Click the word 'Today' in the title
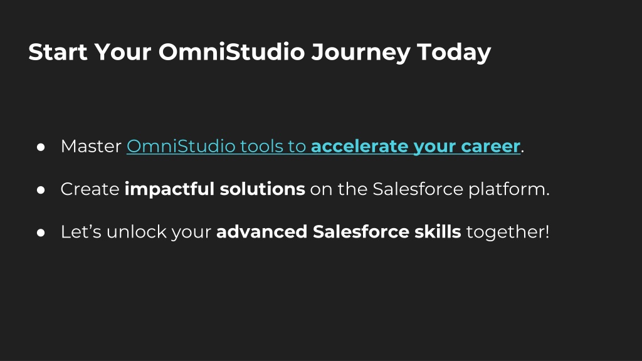The image size is (642, 361). [454, 53]
